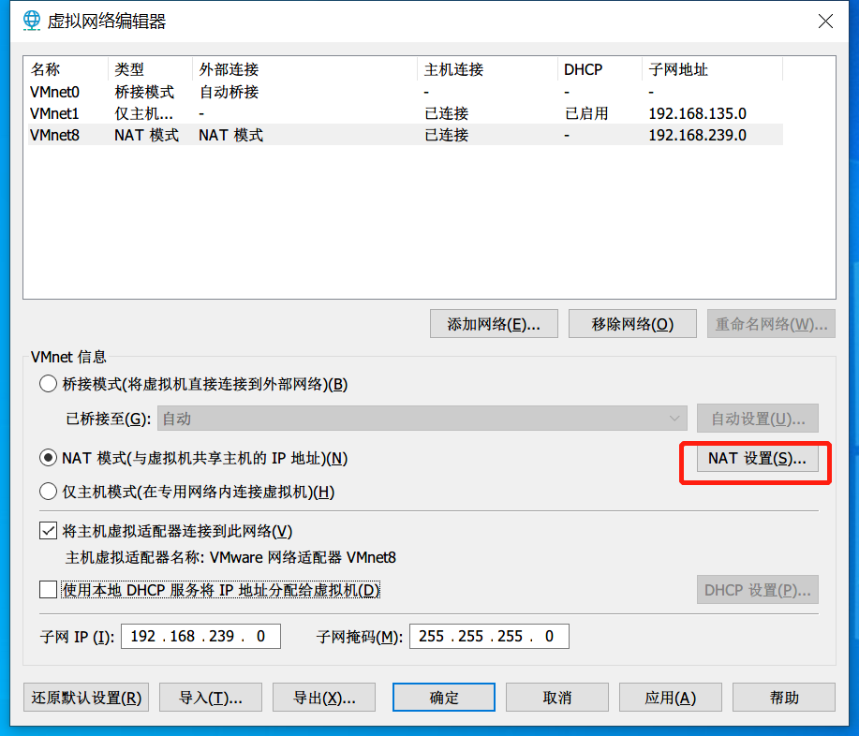The image size is (859, 736).
Task: Select the 桥接模式 radio button
Action: click(x=48, y=384)
